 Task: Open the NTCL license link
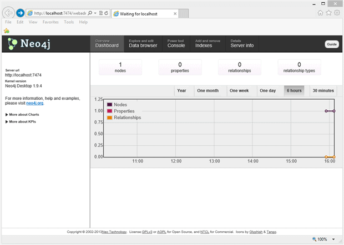point(205,232)
